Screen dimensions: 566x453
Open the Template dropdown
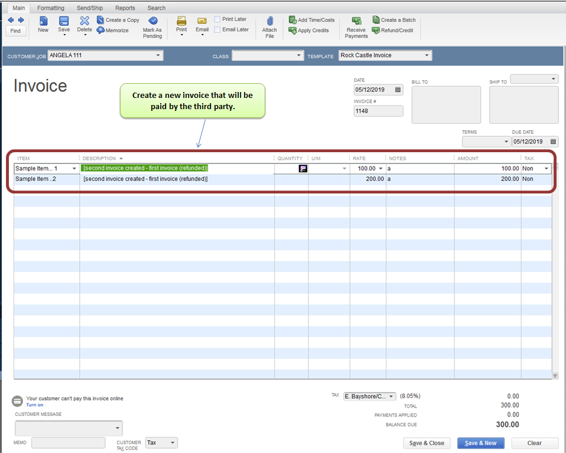pos(427,55)
